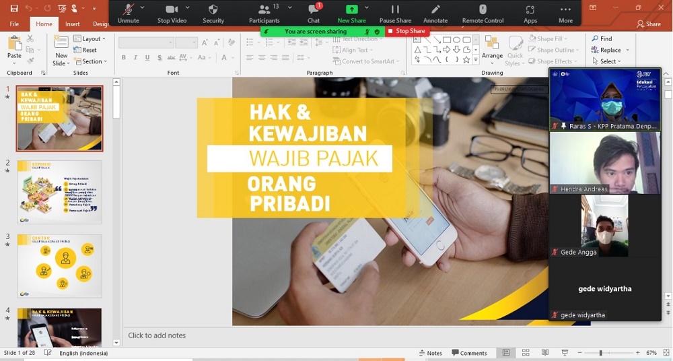Image resolution: width=673 pixels, height=361 pixels.
Task: Open the slide Layout dropdown
Action: pos(90,38)
